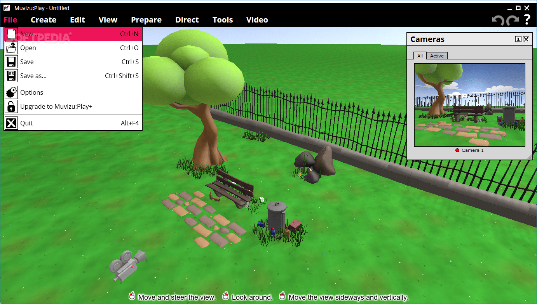Click the New document icon

point(12,34)
